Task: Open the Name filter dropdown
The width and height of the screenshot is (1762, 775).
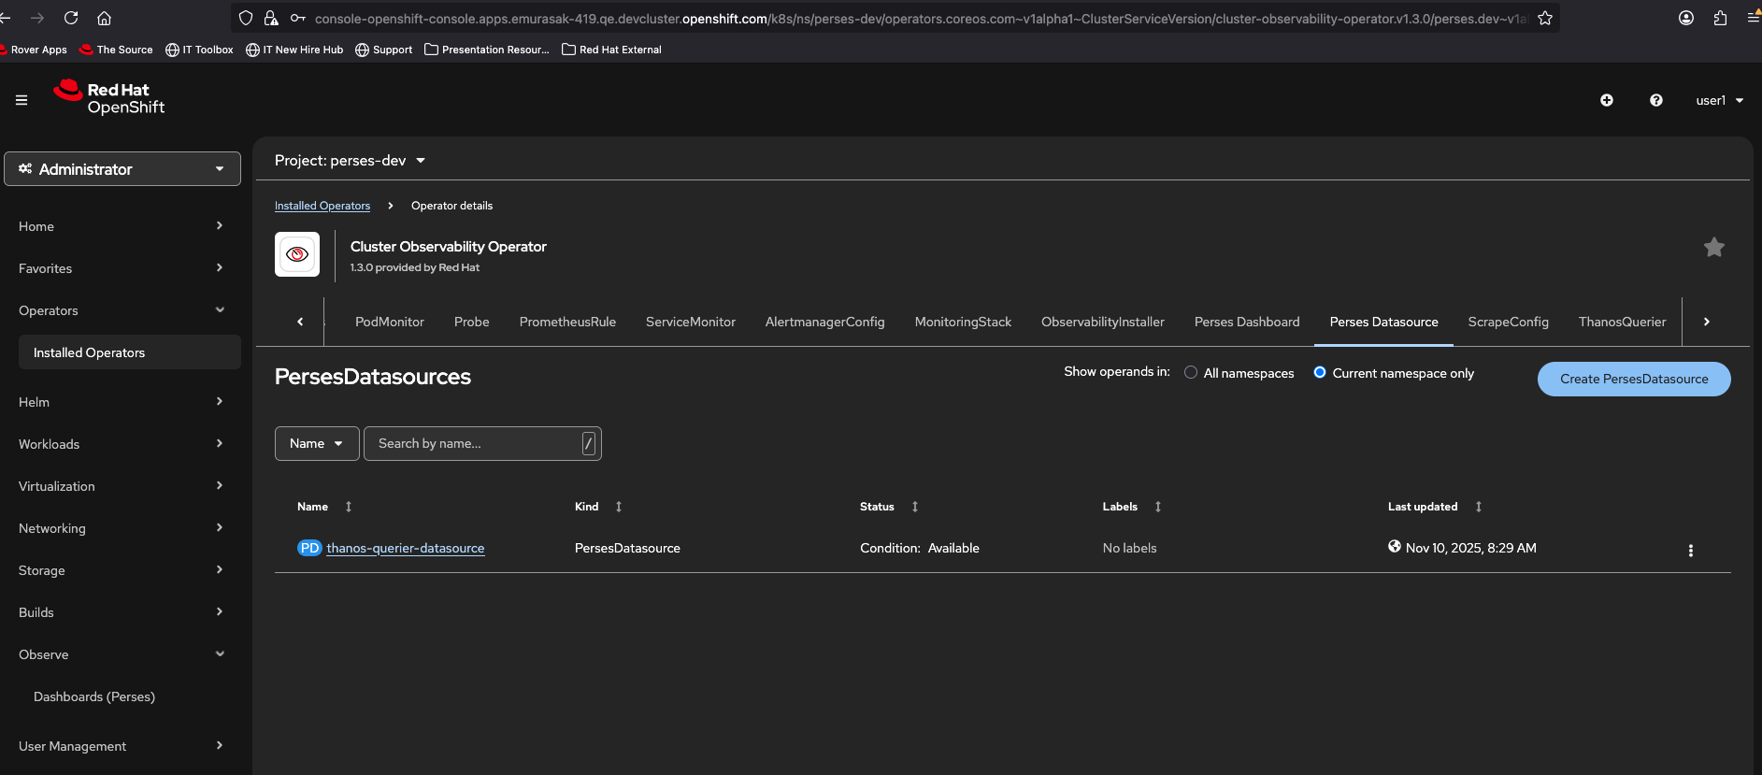Action: pos(316,444)
